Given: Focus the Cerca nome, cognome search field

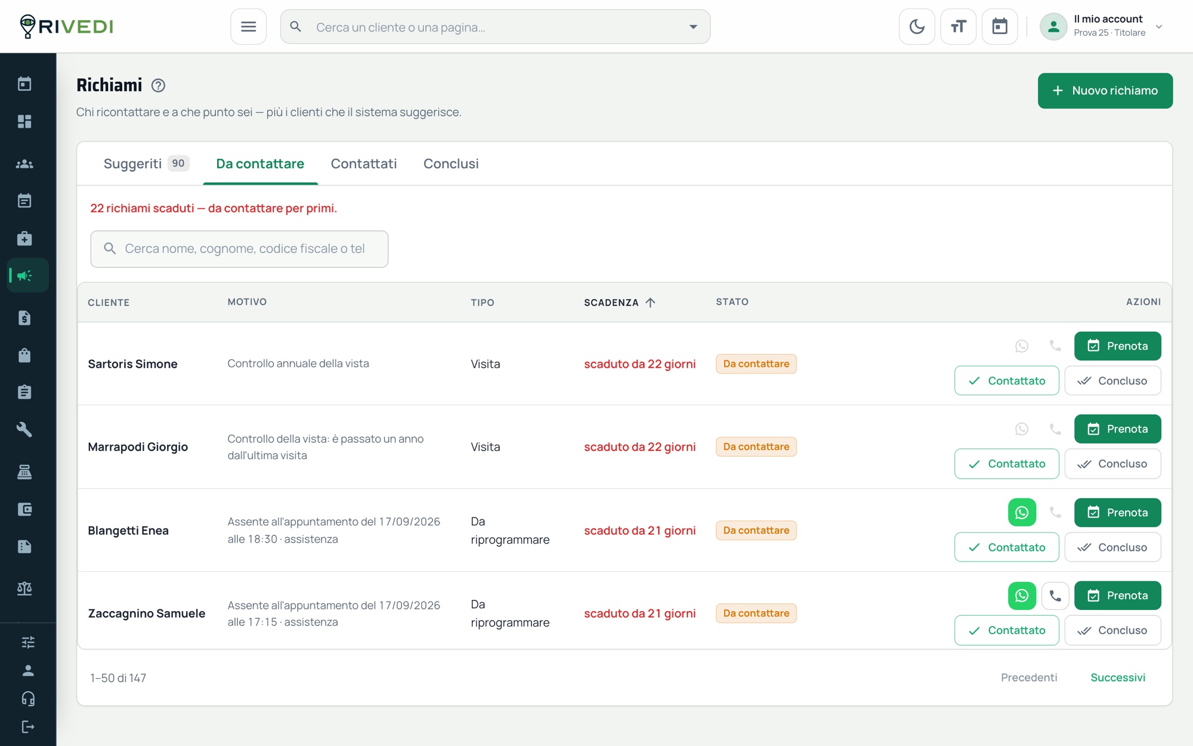Looking at the screenshot, I should pos(239,249).
